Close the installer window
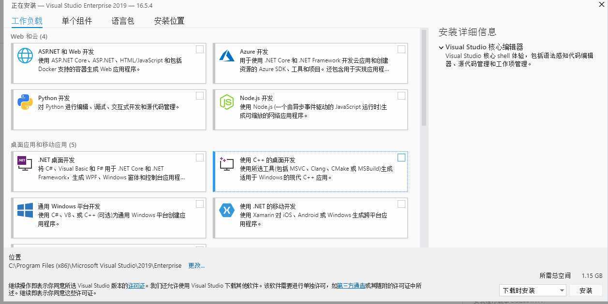The height and width of the screenshot is (304, 608). 601,4
